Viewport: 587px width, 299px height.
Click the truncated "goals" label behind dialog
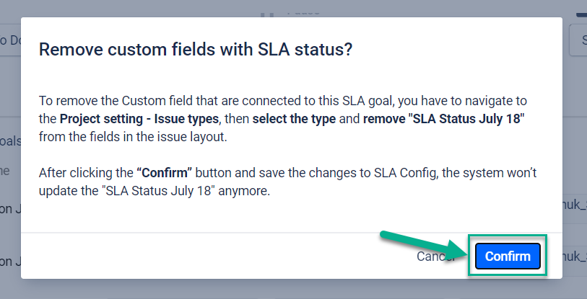point(10,140)
